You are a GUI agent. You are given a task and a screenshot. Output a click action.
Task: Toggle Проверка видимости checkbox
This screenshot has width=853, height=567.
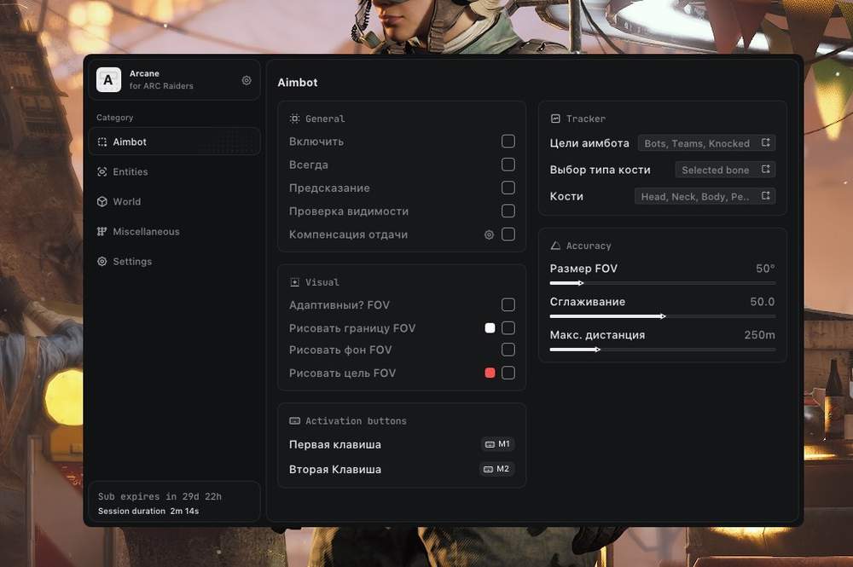coord(508,211)
